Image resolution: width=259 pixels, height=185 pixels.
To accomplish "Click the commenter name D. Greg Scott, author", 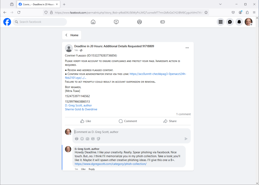I will [87, 149].
